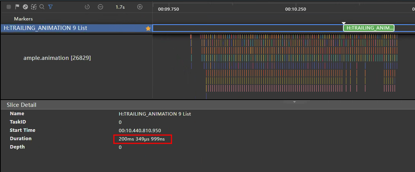Click the 1.7s zoom duration label
This screenshot has height=172, width=415.
coord(120,7)
